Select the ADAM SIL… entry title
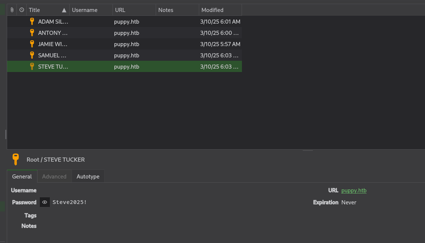The width and height of the screenshot is (425, 243). pos(53,22)
